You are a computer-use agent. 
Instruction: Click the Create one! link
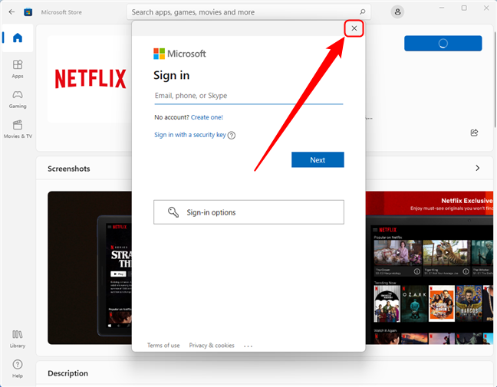click(207, 117)
